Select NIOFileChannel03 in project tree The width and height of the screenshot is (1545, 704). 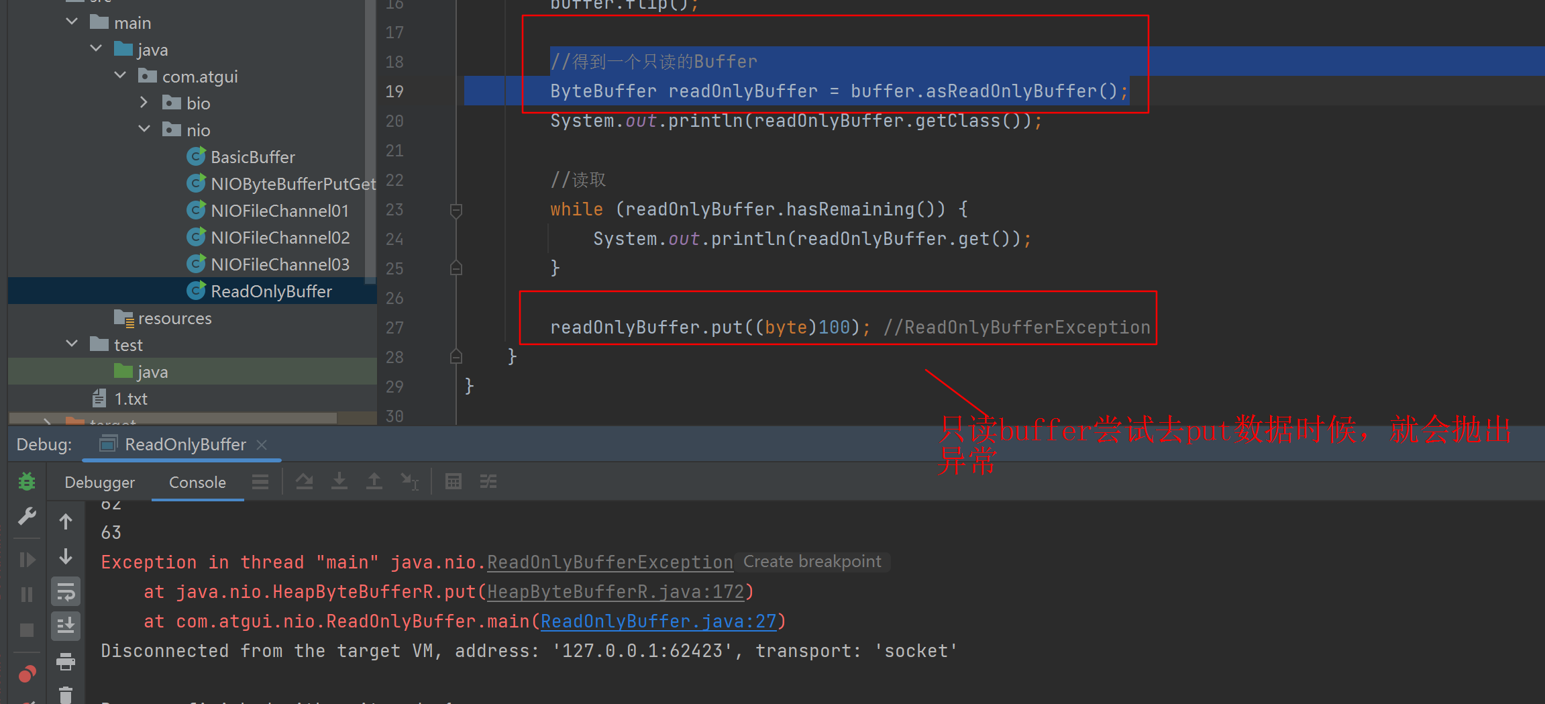(x=280, y=264)
